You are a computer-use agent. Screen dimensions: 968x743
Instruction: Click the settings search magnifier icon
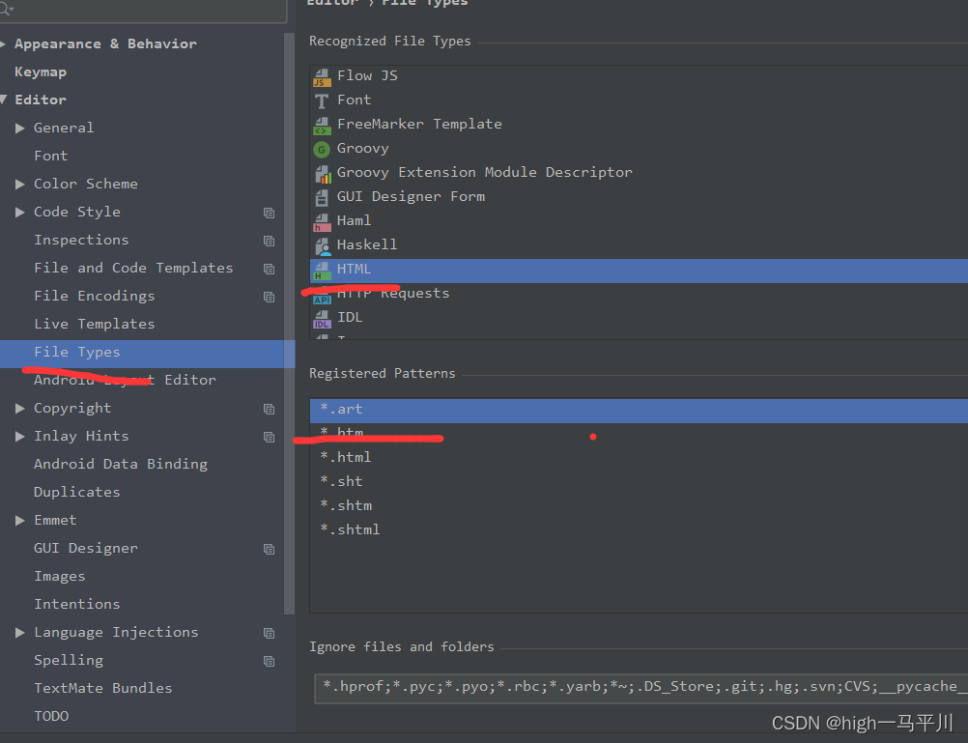(6, 8)
